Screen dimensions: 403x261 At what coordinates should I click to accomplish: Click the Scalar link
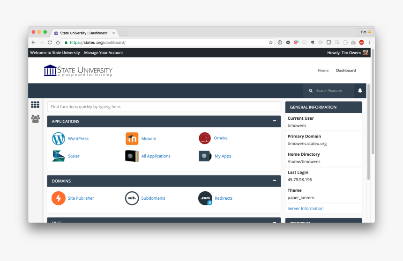(x=74, y=156)
